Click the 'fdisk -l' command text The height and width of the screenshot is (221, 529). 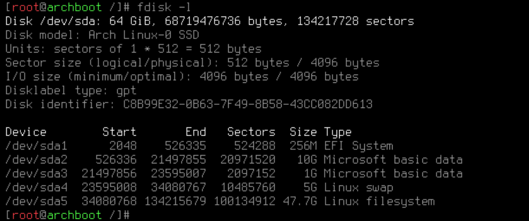pyautogui.click(x=164, y=7)
